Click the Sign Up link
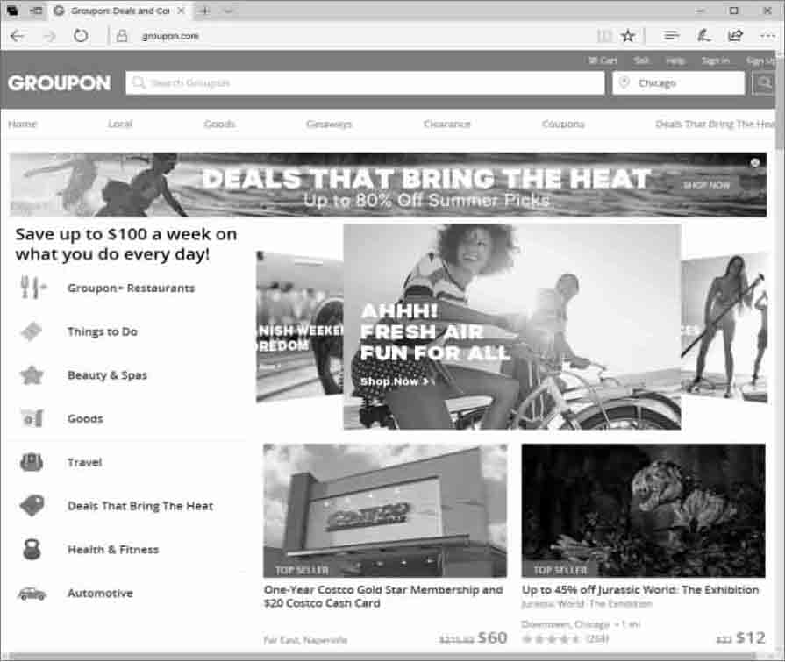The width and height of the screenshot is (785, 662). (760, 61)
